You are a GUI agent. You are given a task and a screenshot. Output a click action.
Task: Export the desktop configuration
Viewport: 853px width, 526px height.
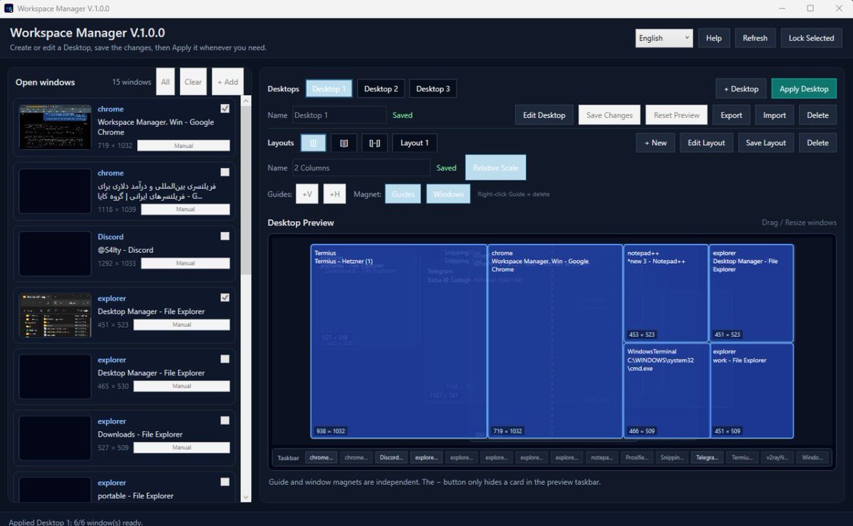tap(731, 115)
